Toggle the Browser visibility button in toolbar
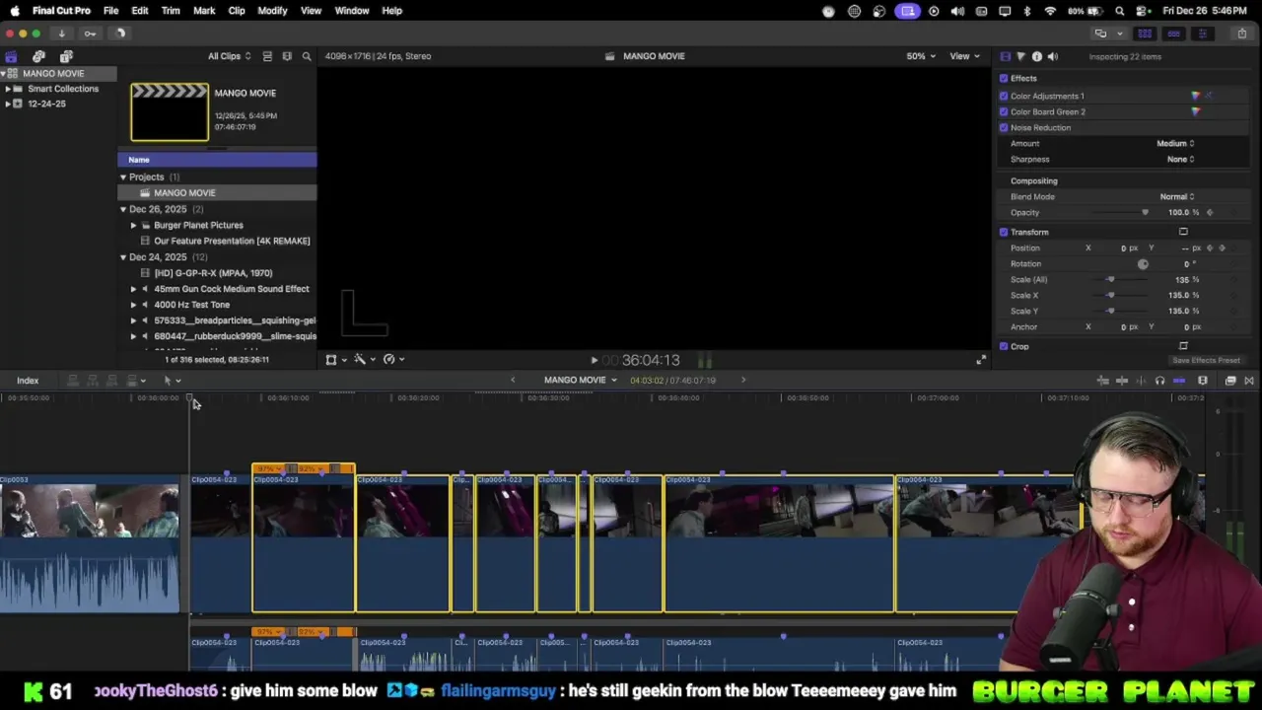This screenshot has width=1262, height=710. [x=1145, y=34]
